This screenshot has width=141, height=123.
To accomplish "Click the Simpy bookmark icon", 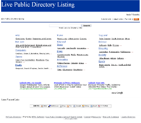I will (x=83, y=106).
